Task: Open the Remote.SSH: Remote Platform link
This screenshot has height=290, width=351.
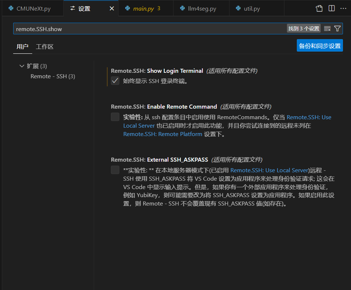Action: tap(163, 134)
